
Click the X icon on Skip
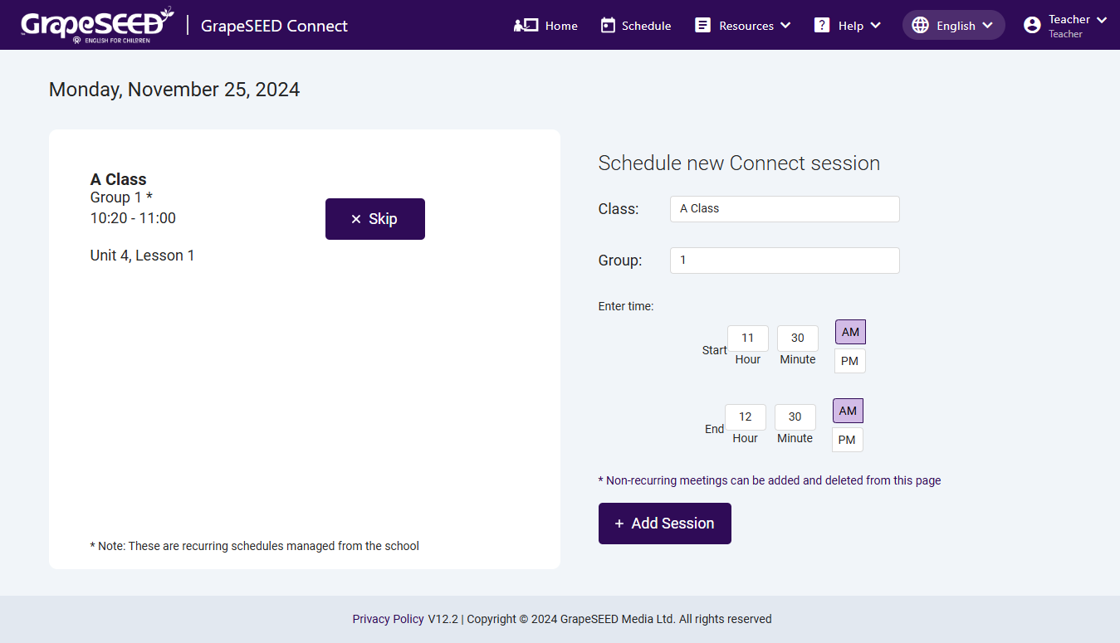coord(356,219)
